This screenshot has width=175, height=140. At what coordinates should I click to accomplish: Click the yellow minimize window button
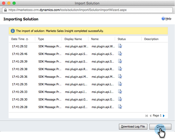(9, 3)
